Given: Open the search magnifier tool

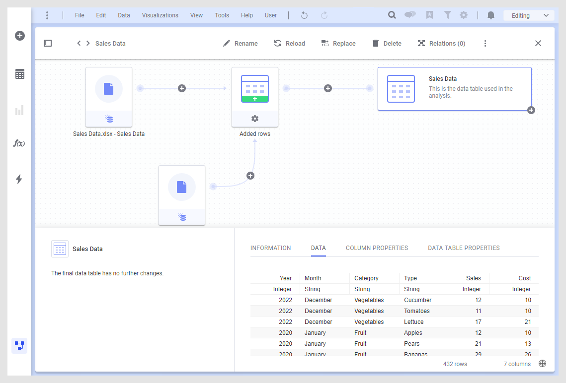Looking at the screenshot, I should tap(392, 15).
